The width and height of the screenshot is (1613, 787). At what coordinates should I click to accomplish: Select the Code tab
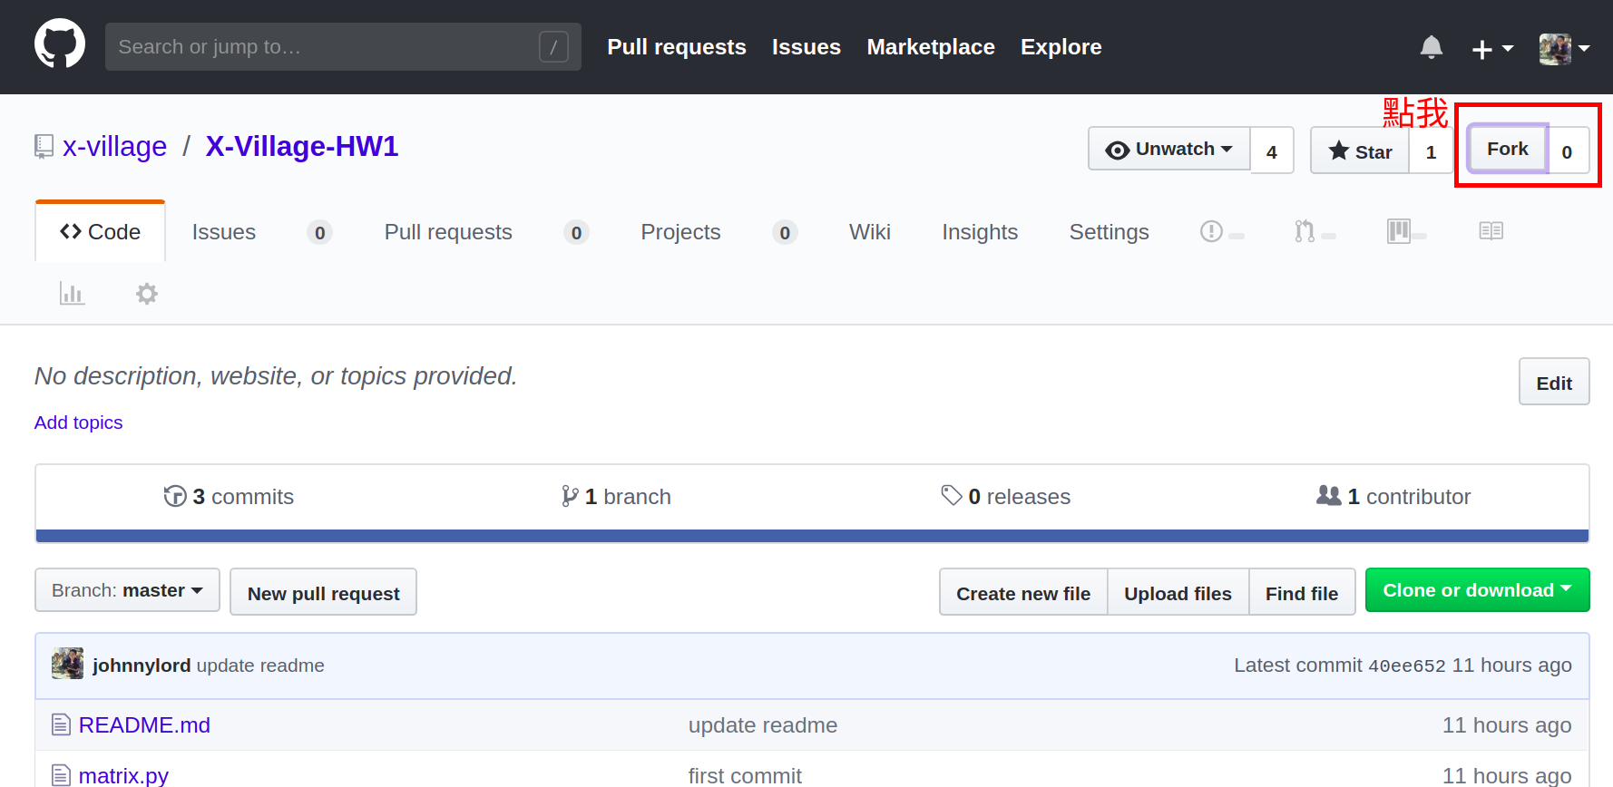(x=100, y=232)
